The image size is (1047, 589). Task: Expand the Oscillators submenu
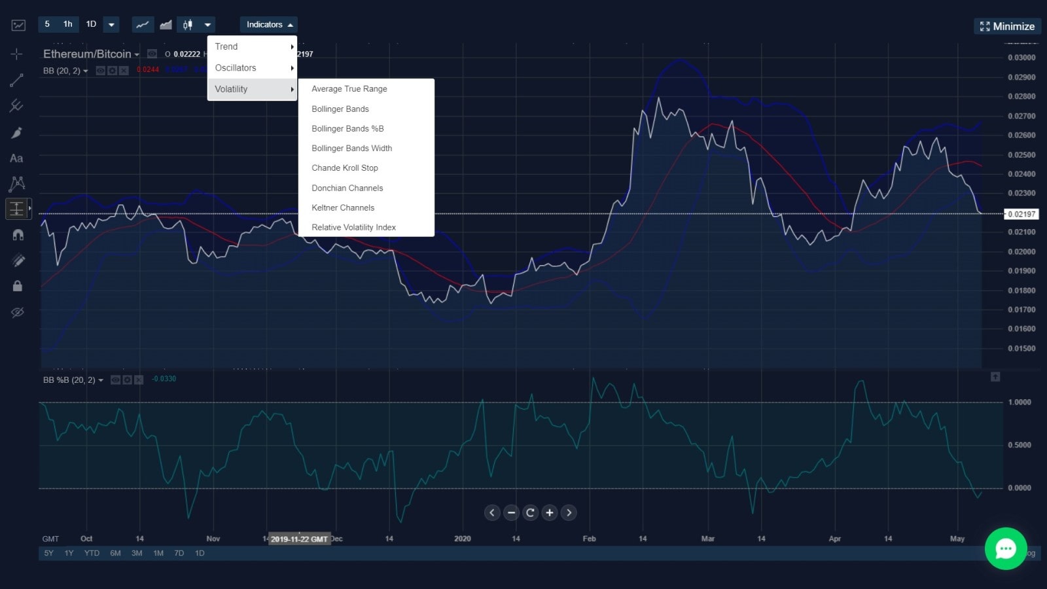click(x=253, y=68)
